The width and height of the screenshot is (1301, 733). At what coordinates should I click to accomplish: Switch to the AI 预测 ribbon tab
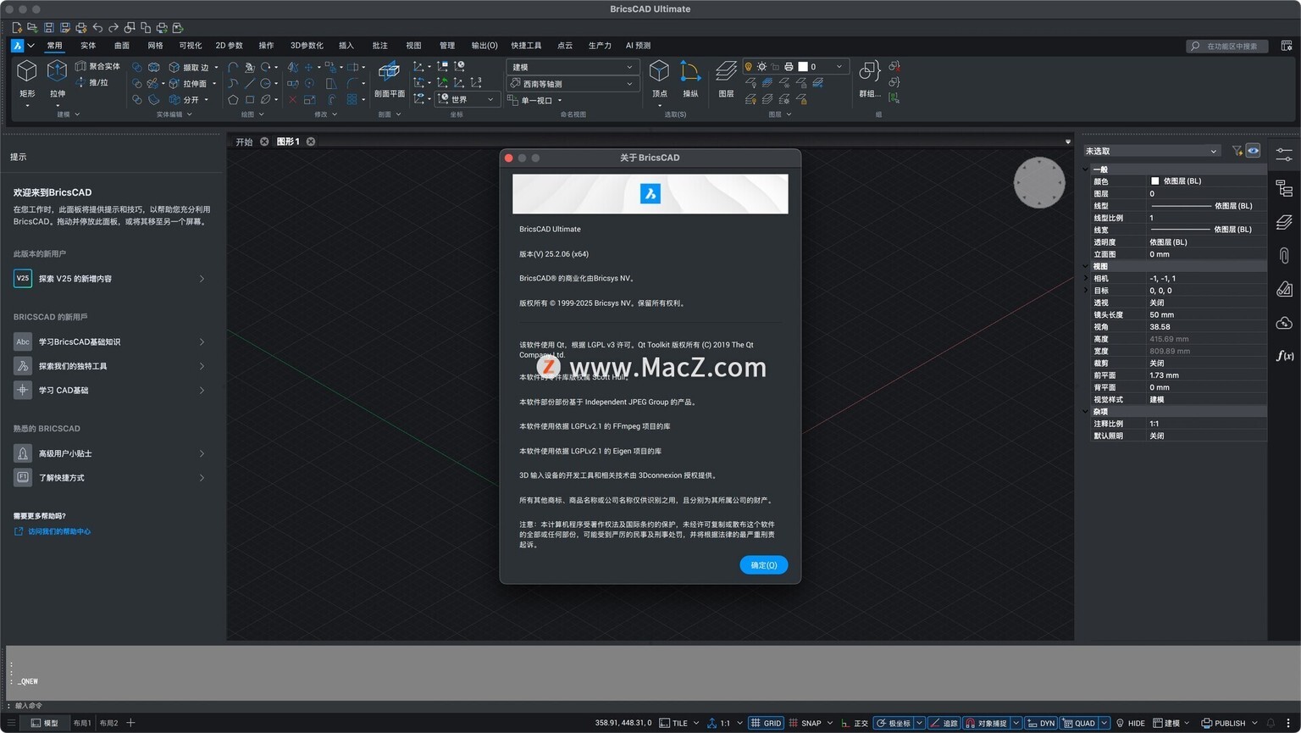[638, 46]
